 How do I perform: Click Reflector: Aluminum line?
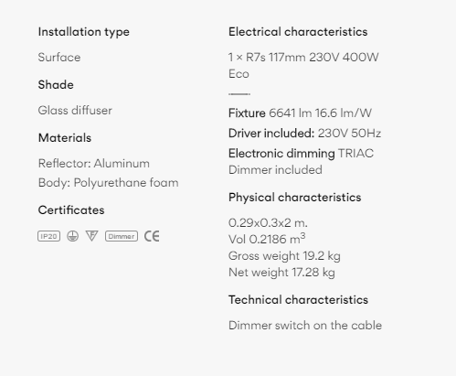[x=94, y=164]
